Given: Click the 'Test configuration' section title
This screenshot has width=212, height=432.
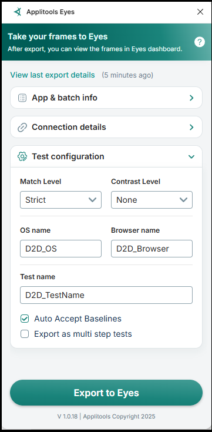Looking at the screenshot, I should 68,156.
